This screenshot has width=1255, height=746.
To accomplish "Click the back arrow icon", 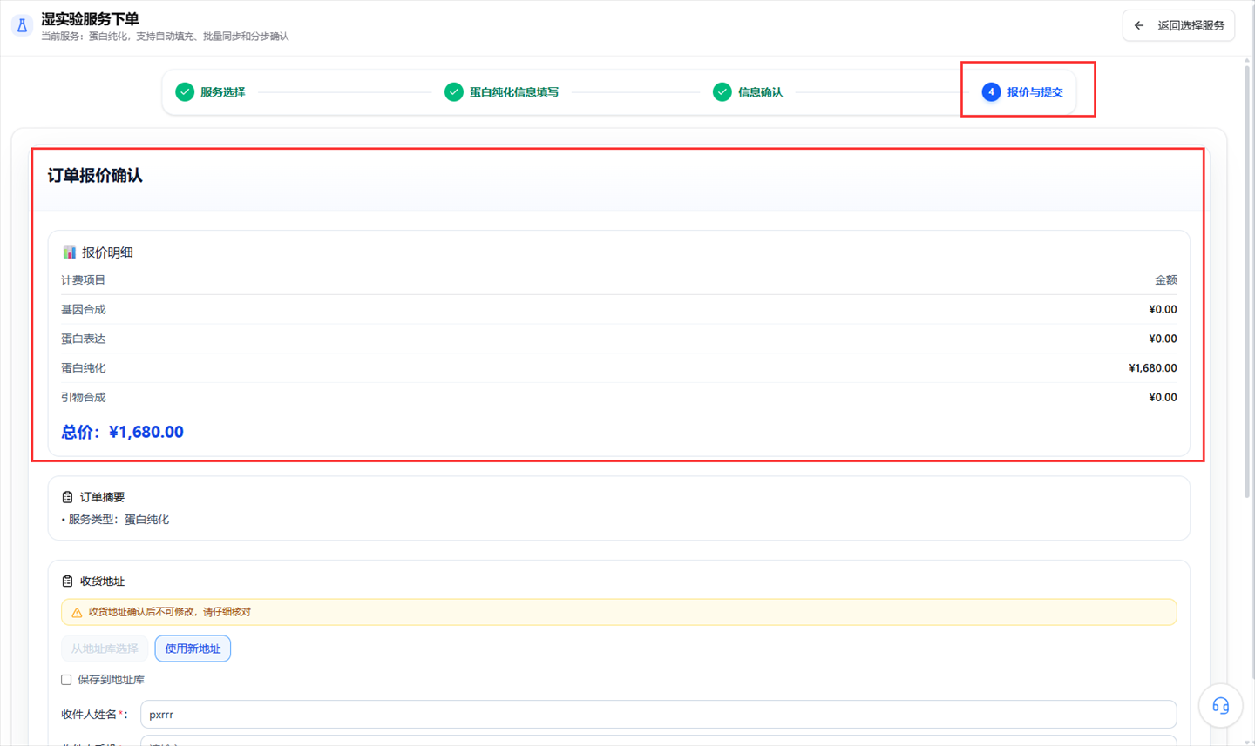I will tap(1139, 26).
